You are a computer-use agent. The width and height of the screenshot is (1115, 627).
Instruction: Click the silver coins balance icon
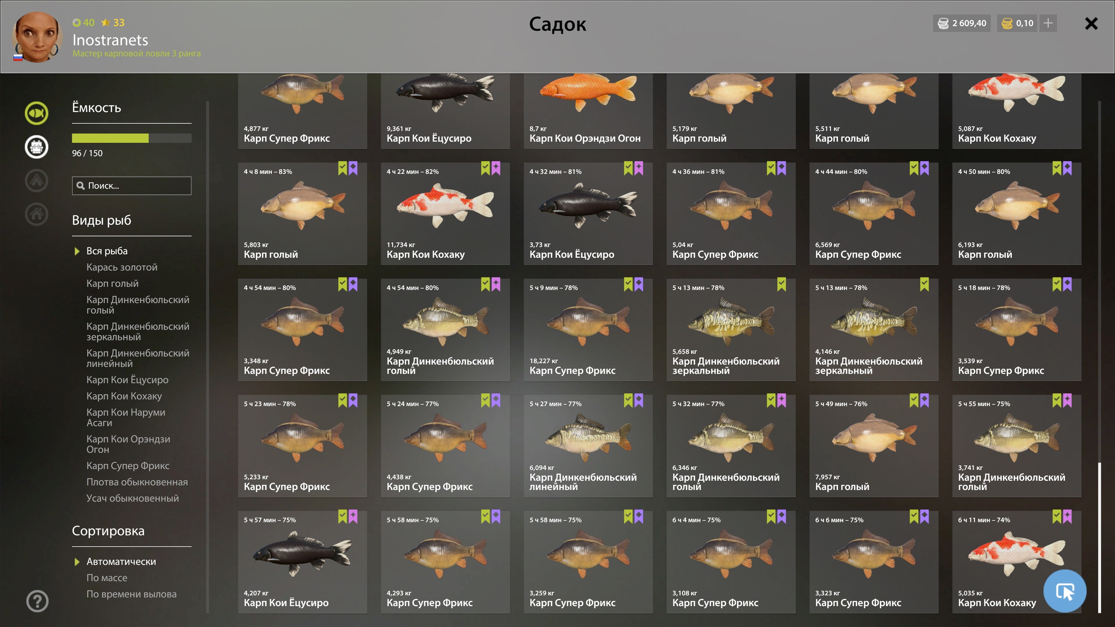(x=943, y=24)
